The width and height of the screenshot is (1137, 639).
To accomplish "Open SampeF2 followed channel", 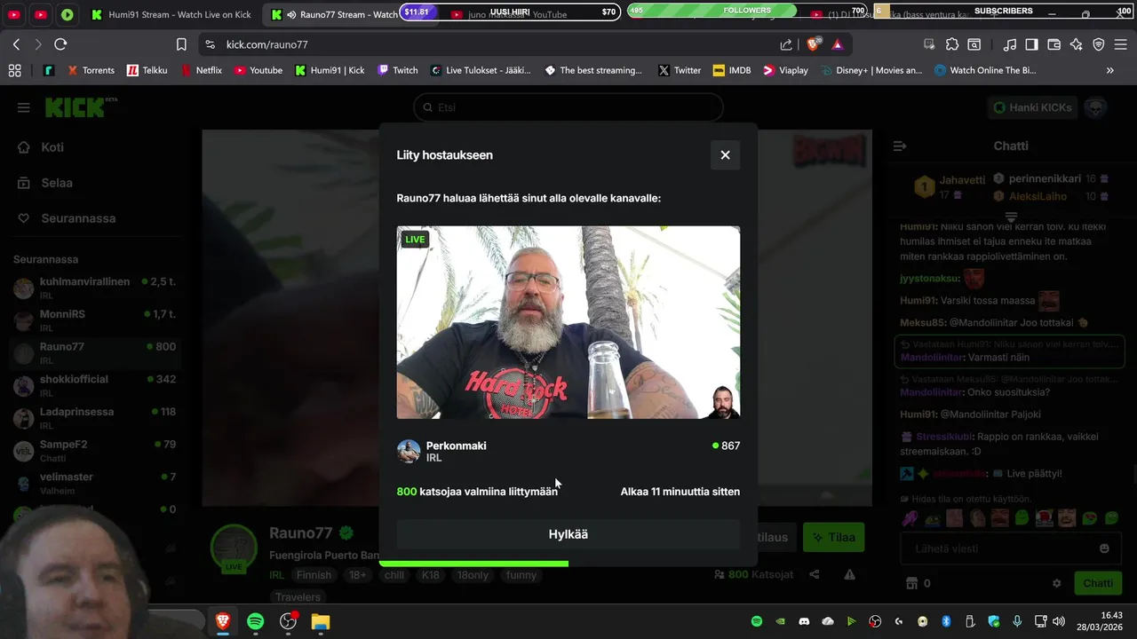I will pos(94,450).
